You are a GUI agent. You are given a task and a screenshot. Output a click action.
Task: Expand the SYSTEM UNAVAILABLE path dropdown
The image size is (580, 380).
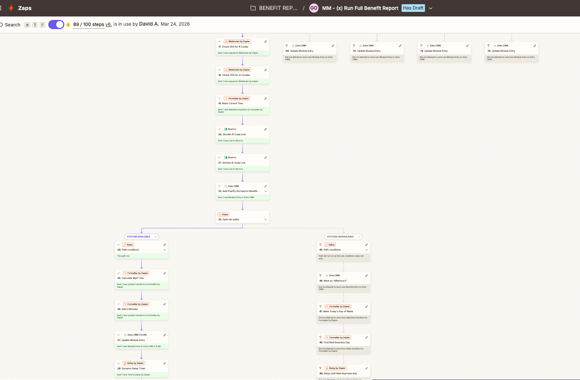[359, 237]
